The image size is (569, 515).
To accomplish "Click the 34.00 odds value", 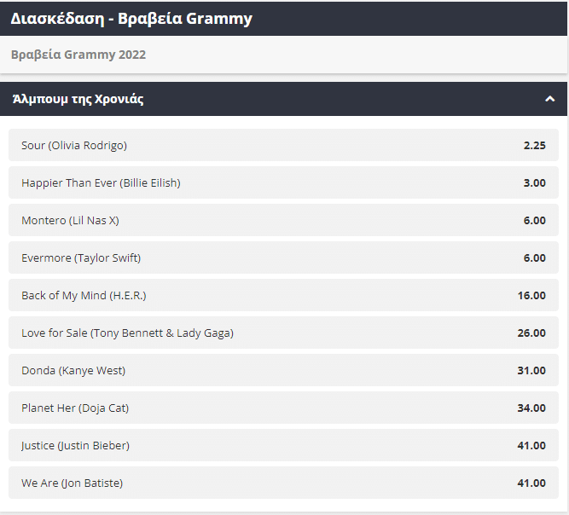I will (531, 408).
